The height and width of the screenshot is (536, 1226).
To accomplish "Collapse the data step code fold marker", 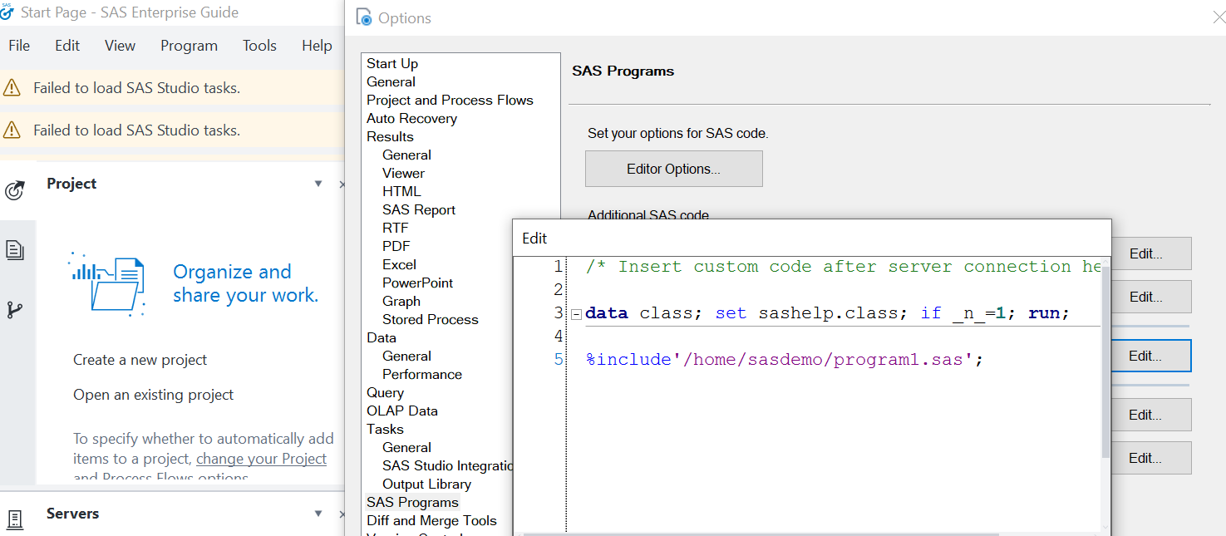I will tap(576, 314).
